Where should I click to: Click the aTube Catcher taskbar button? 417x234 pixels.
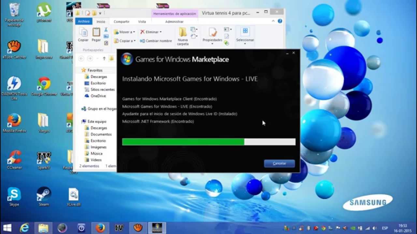pos(138,227)
